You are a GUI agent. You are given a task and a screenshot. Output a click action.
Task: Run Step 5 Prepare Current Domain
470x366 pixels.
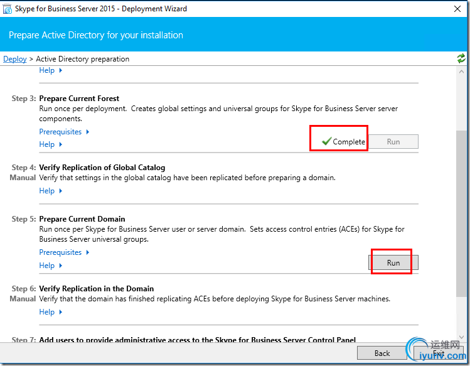coord(393,262)
